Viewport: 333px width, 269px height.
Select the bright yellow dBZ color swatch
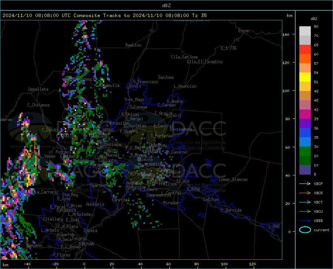(x=305, y=77)
